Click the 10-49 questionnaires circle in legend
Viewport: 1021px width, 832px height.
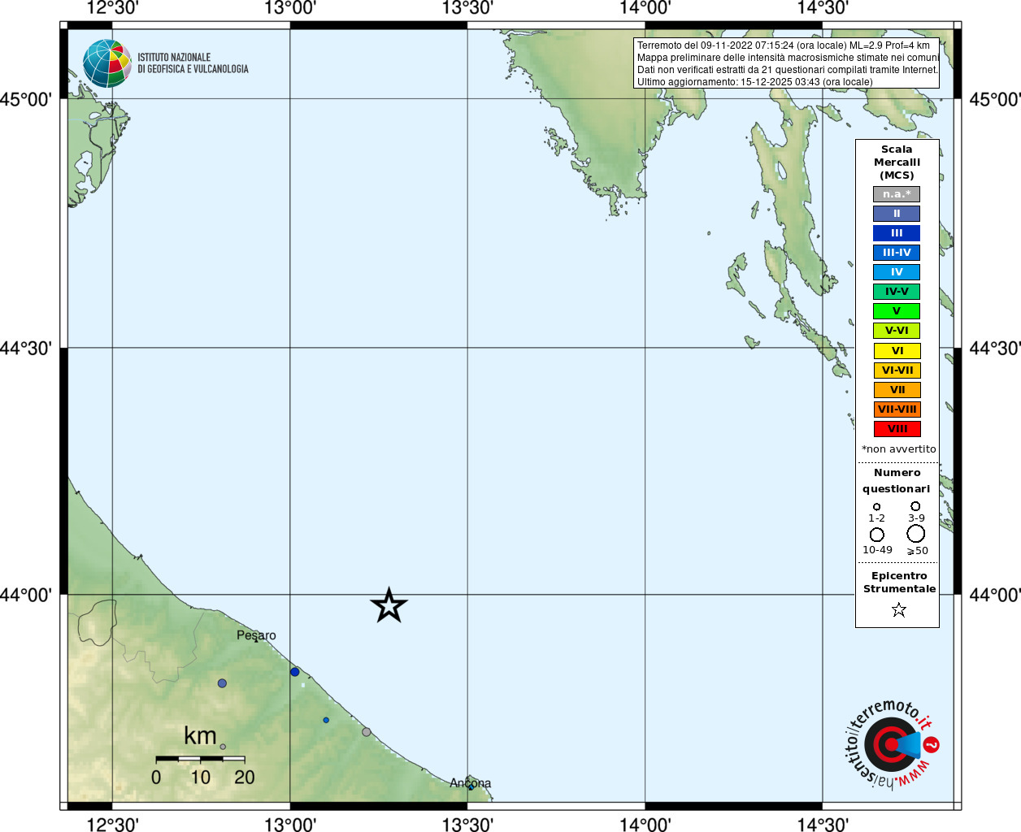tap(877, 535)
